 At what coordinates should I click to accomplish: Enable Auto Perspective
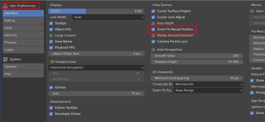pyautogui.click(x=153, y=50)
